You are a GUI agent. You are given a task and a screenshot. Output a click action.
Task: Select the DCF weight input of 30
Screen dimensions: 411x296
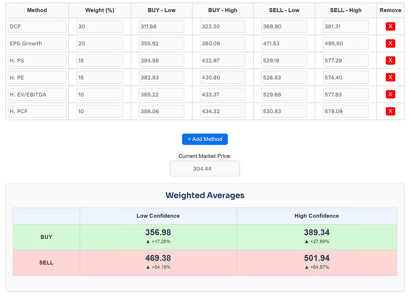coord(100,26)
